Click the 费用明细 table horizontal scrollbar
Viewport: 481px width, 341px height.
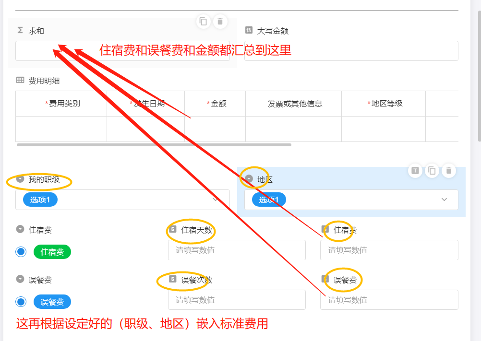coord(154,145)
